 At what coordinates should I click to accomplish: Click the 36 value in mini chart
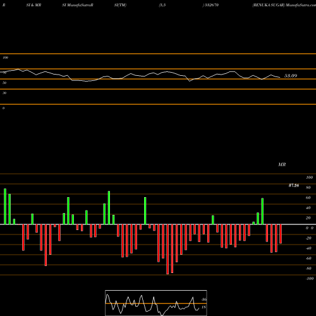pyautogui.click(x=204, y=300)
